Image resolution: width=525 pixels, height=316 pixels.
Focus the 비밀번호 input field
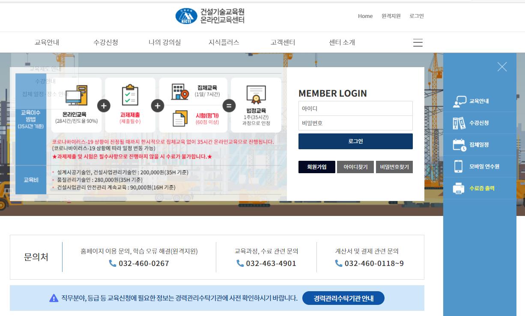pos(355,123)
